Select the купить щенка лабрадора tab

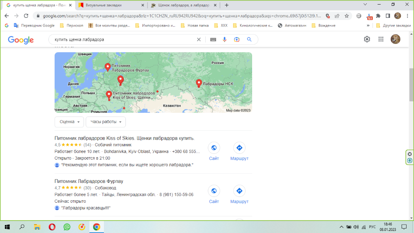(x=38, y=5)
